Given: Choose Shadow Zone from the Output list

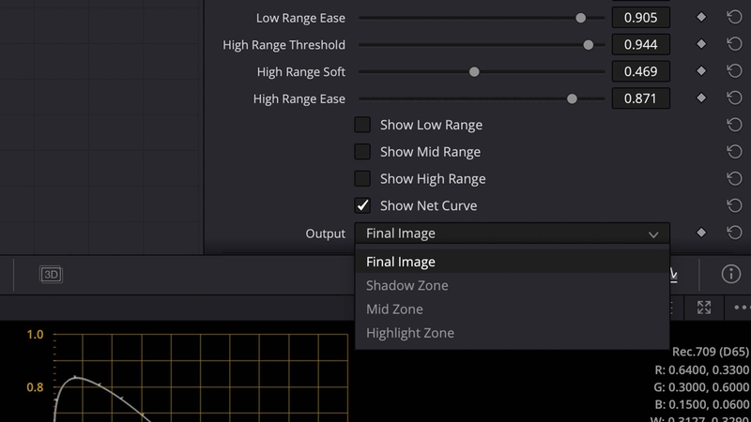Looking at the screenshot, I should tap(407, 285).
